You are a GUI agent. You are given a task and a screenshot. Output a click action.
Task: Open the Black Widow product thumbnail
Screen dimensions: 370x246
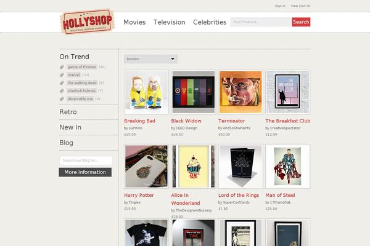click(194, 92)
